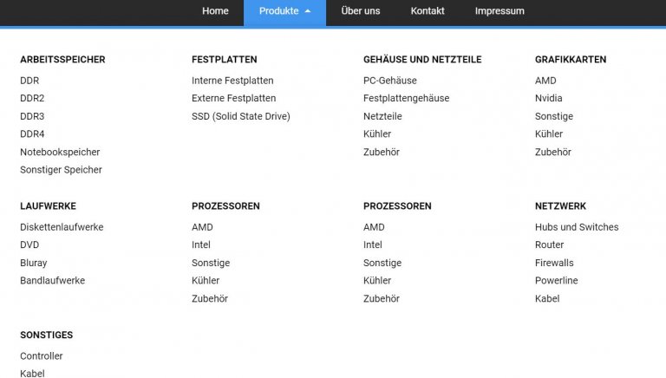666x378 pixels.
Task: Select Sonstiger Speicher link
Action: tap(61, 169)
